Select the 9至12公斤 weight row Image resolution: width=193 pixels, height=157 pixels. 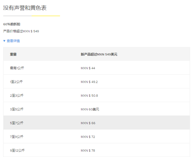tap(96, 150)
